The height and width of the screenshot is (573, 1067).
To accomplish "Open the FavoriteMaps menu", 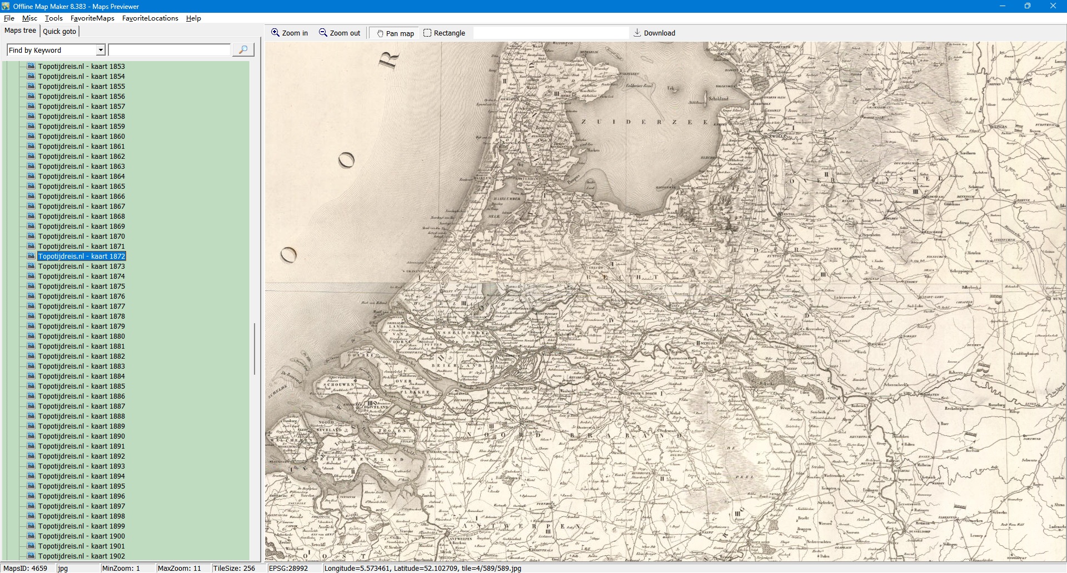I will [92, 18].
